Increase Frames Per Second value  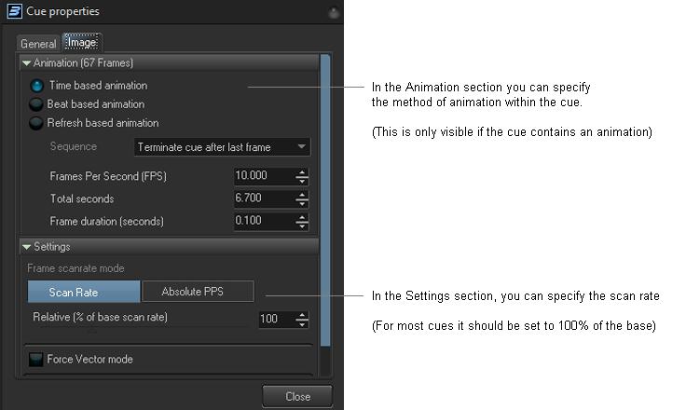302,172
